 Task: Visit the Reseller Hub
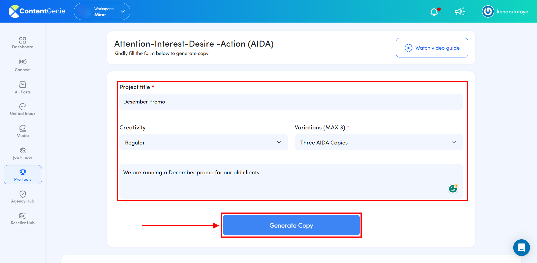22,219
